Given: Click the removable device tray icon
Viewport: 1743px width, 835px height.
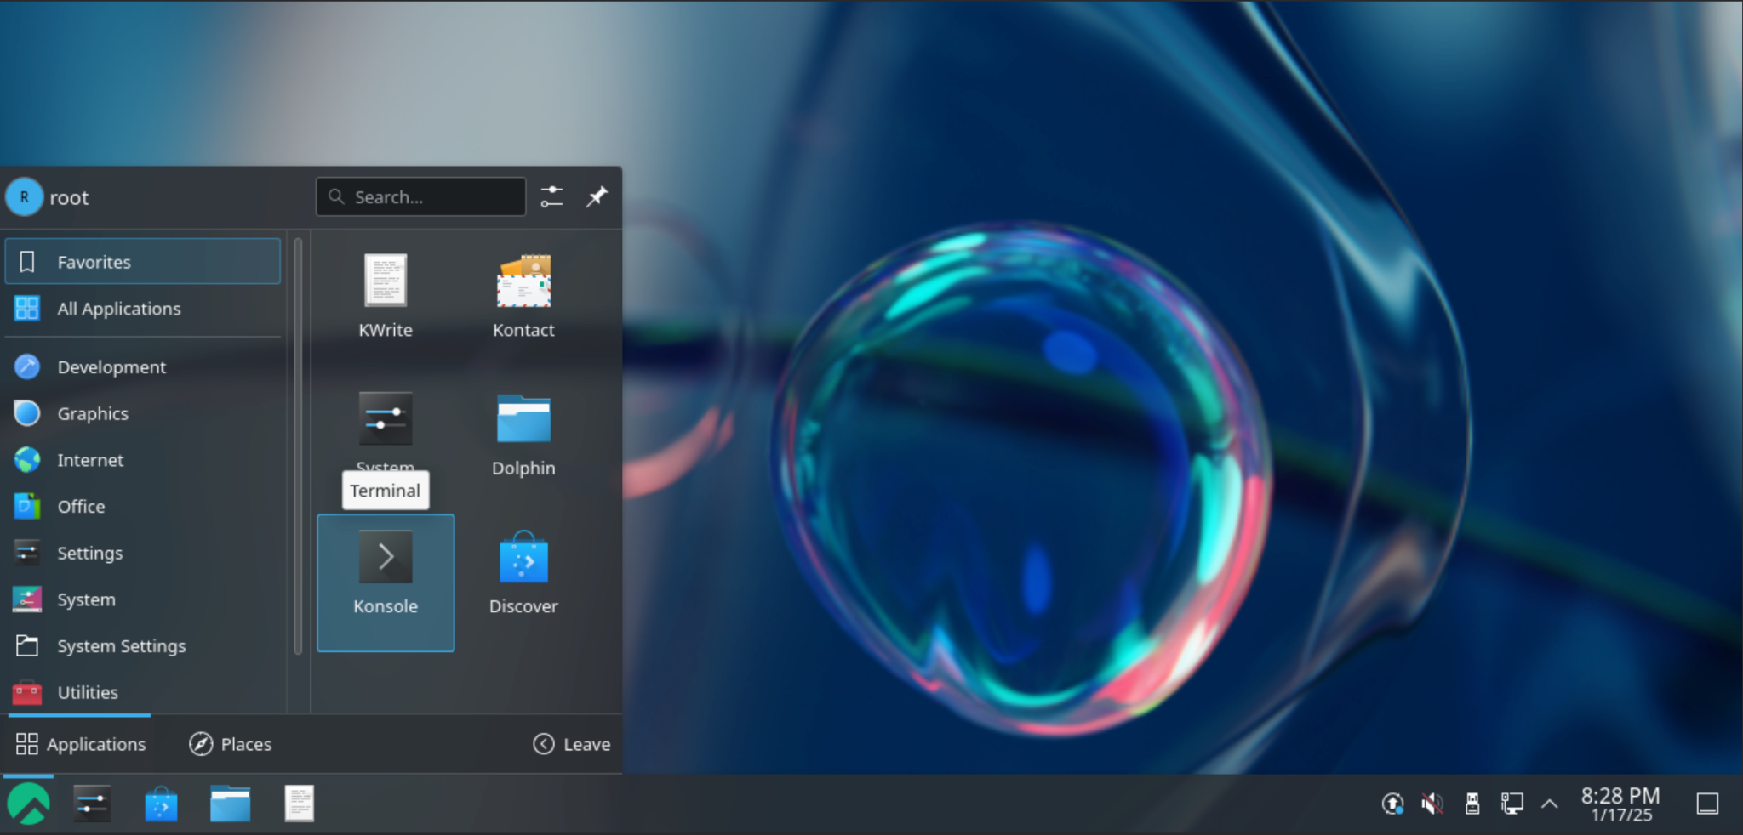Looking at the screenshot, I should [1472, 803].
